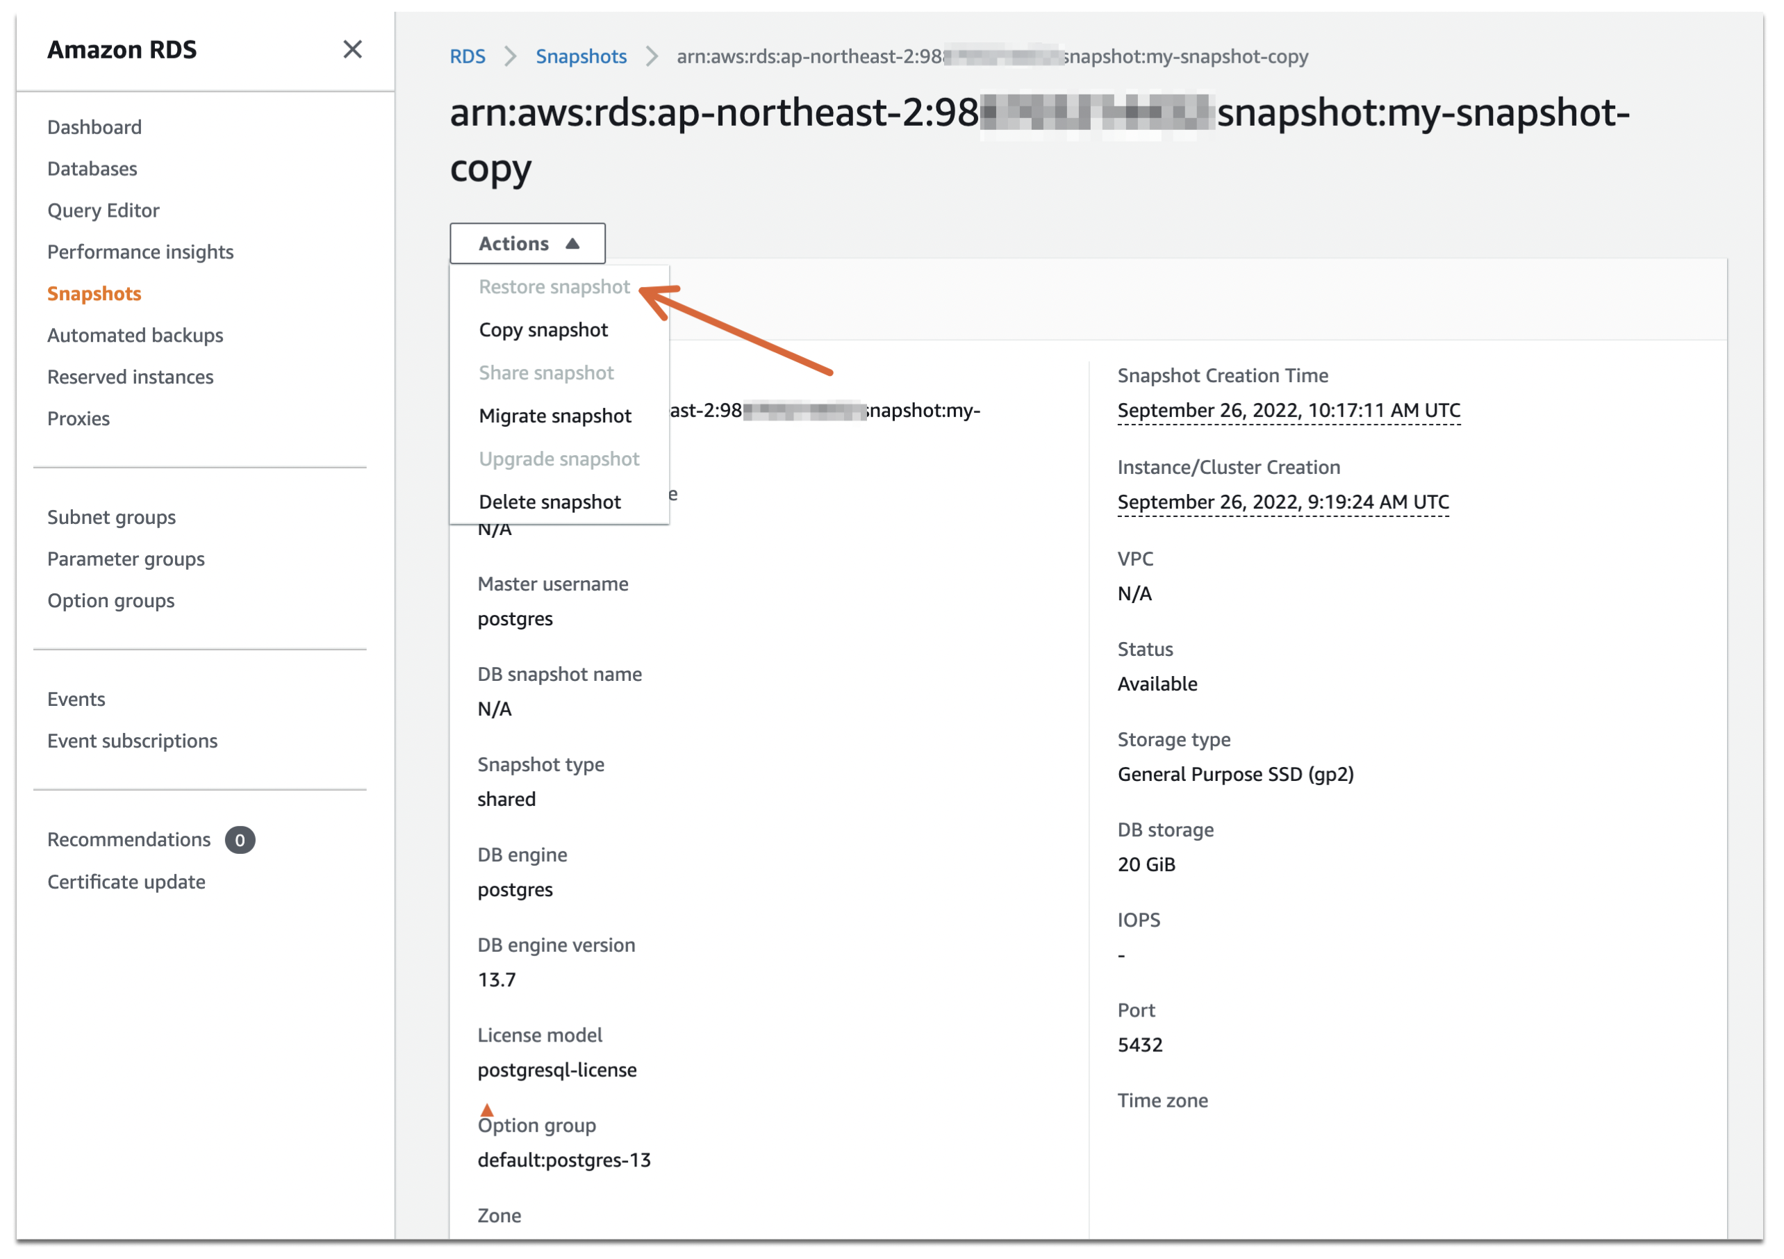Click the Snapshot Creation Time timestamp value
This screenshot has height=1259, width=1784.
(x=1289, y=411)
